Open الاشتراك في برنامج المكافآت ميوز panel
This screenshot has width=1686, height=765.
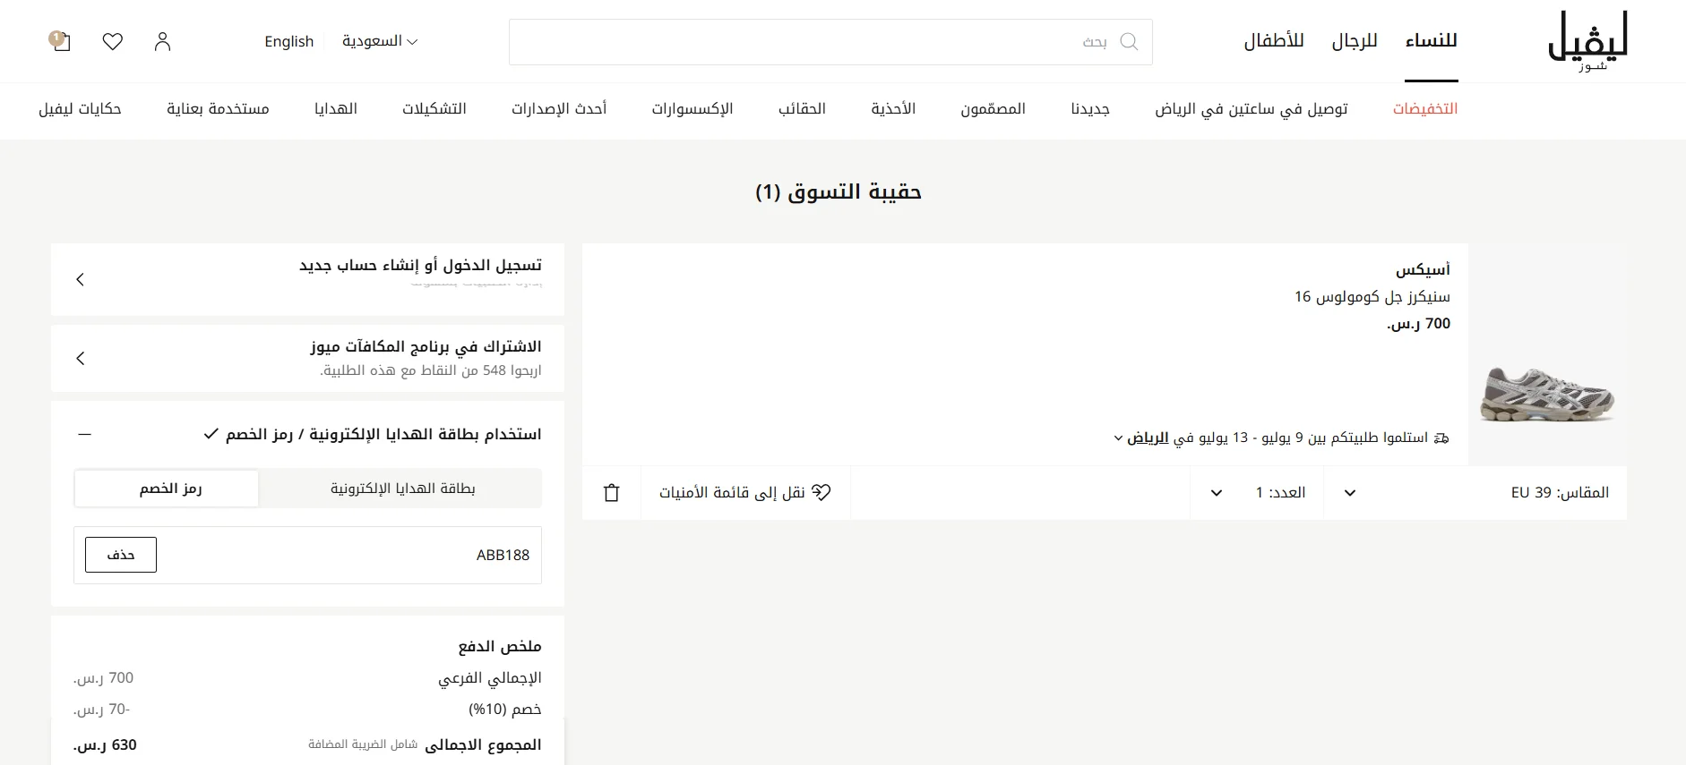(307, 358)
